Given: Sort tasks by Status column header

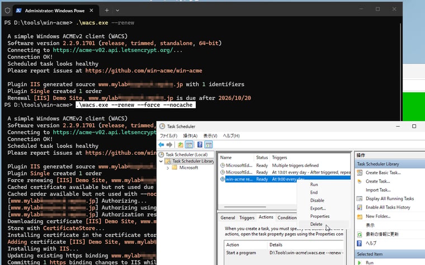Looking at the screenshot, I should tap(262, 157).
